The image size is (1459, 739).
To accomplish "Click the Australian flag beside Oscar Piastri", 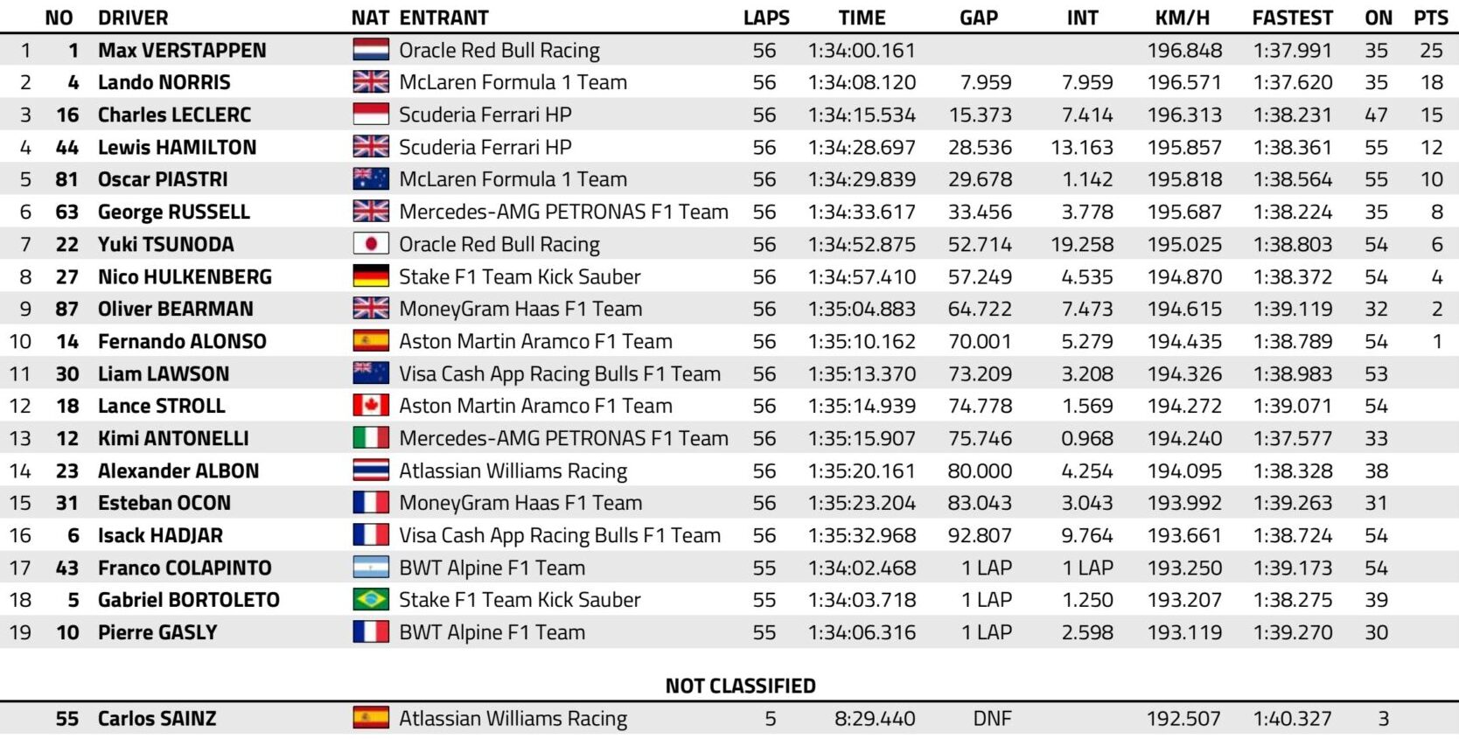I will pyautogui.click(x=371, y=179).
